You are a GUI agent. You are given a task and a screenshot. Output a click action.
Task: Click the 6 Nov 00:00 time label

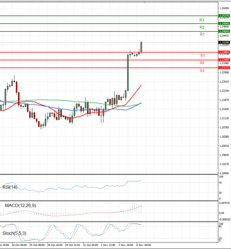tap(144, 245)
